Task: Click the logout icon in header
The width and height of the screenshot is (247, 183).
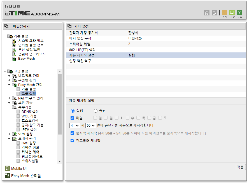Action: [x=215, y=13]
